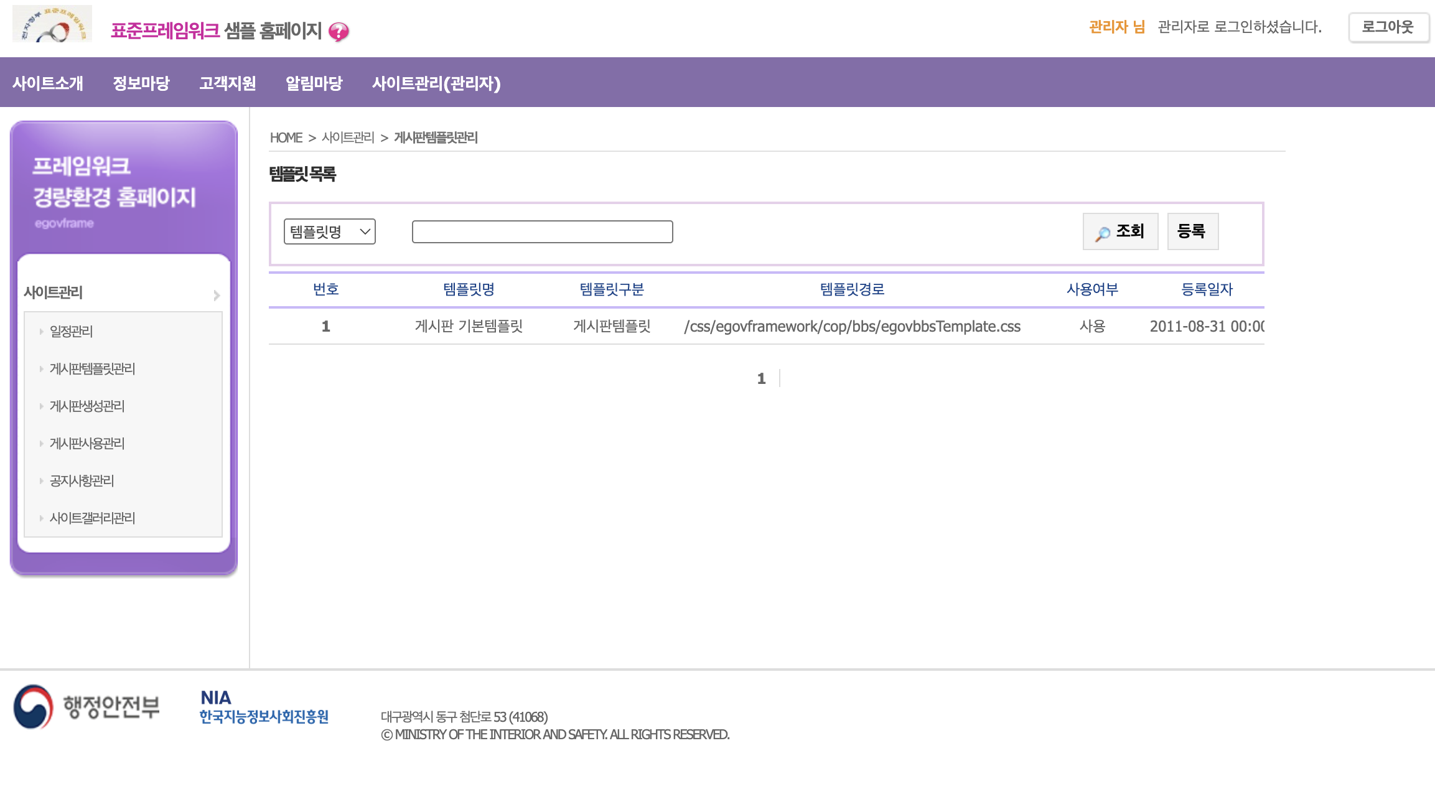Click the pink question mark help icon
This screenshot has height=789, width=1435.
pos(339,31)
